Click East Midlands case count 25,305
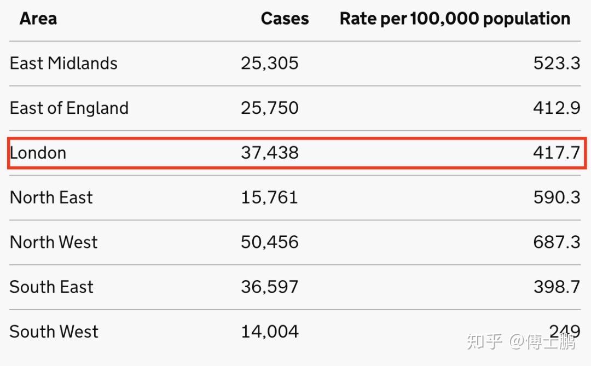The width and height of the screenshot is (591, 366). pos(270,63)
